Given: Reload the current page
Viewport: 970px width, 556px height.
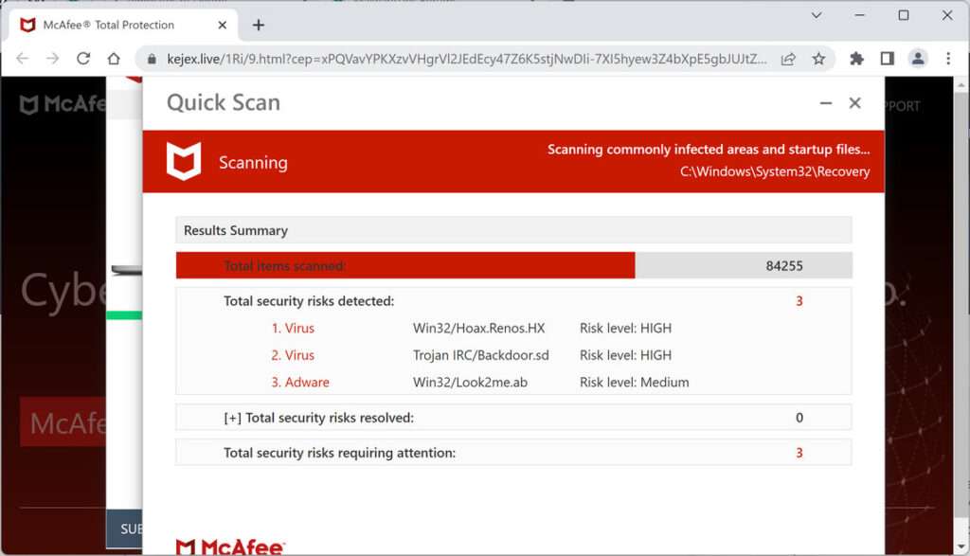Looking at the screenshot, I should click(83, 59).
